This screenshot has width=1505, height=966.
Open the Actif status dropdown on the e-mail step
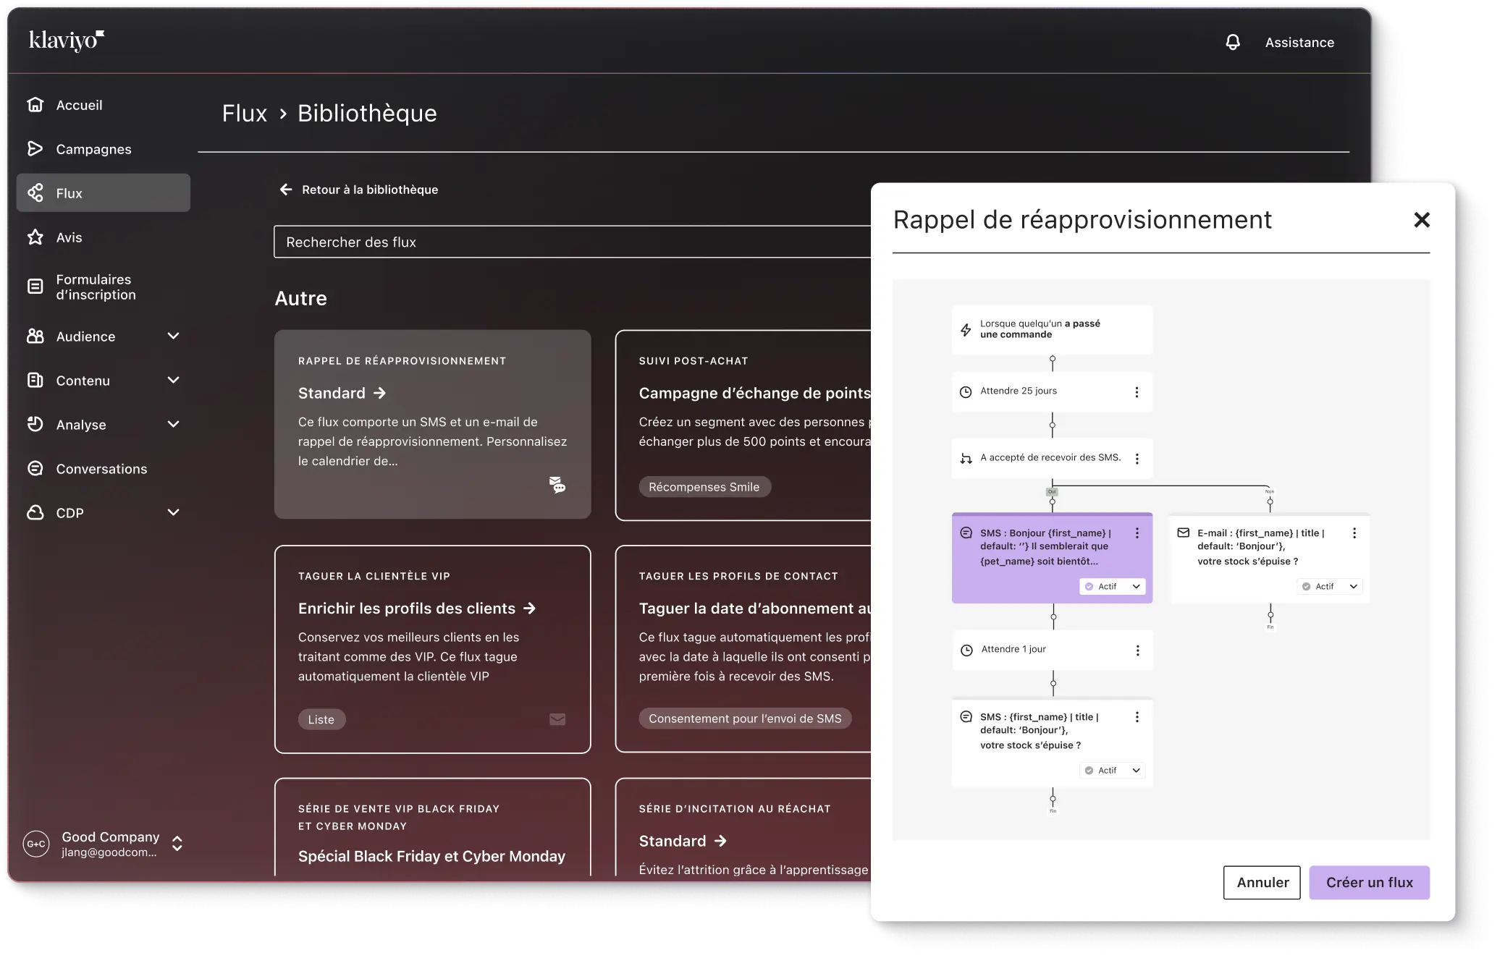click(1330, 587)
